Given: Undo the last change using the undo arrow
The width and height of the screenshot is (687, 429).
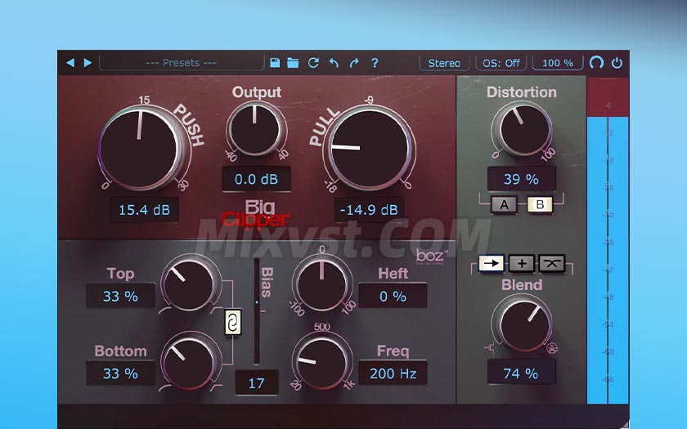Looking at the screenshot, I should pyautogui.click(x=334, y=63).
